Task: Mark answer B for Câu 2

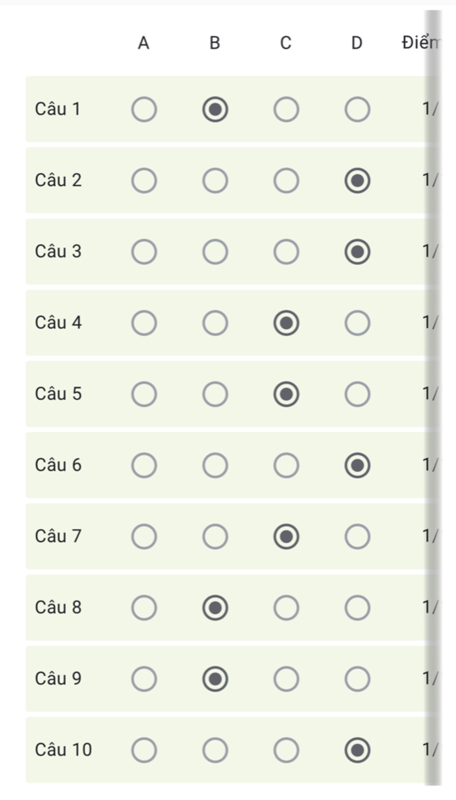Action: 215,180
